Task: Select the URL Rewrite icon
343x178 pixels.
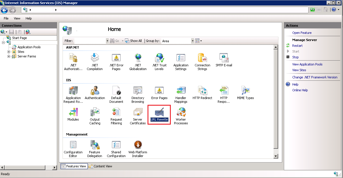Action: (159, 114)
